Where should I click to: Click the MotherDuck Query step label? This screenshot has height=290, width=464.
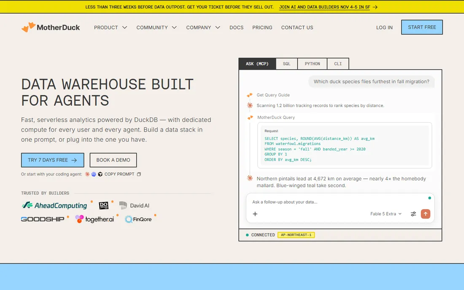(276, 117)
